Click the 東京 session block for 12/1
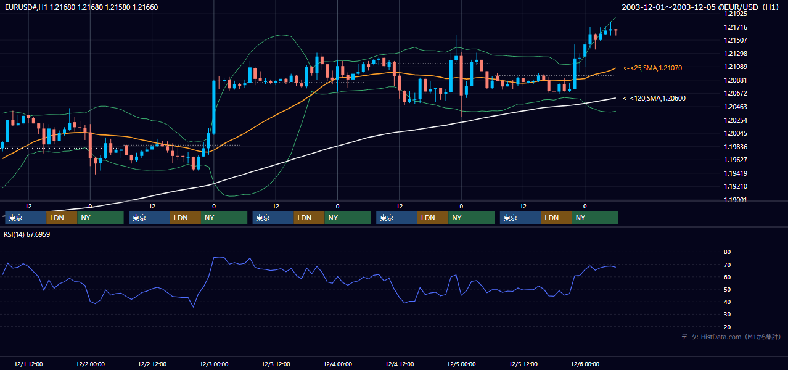Image resolution: width=788 pixels, height=370 pixels. click(x=26, y=218)
